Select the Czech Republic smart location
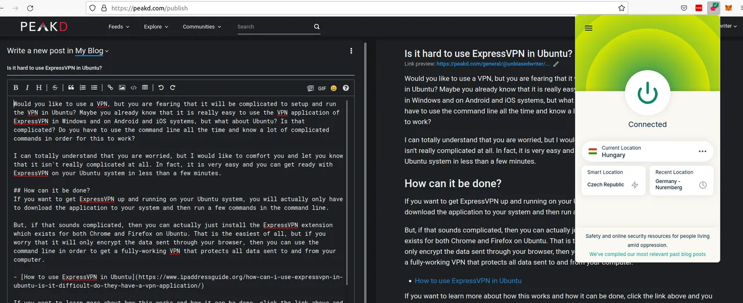Viewport: 743px width, 303px height. point(613,180)
